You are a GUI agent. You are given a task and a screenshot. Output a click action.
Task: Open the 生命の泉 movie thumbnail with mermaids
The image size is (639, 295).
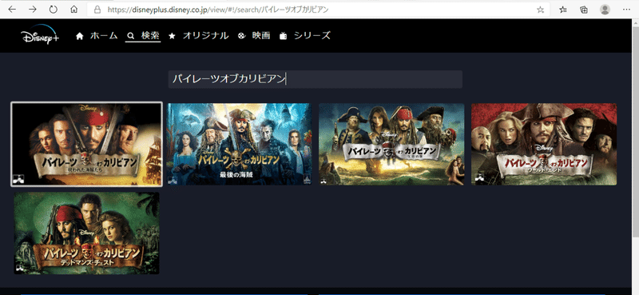pyautogui.click(x=391, y=144)
